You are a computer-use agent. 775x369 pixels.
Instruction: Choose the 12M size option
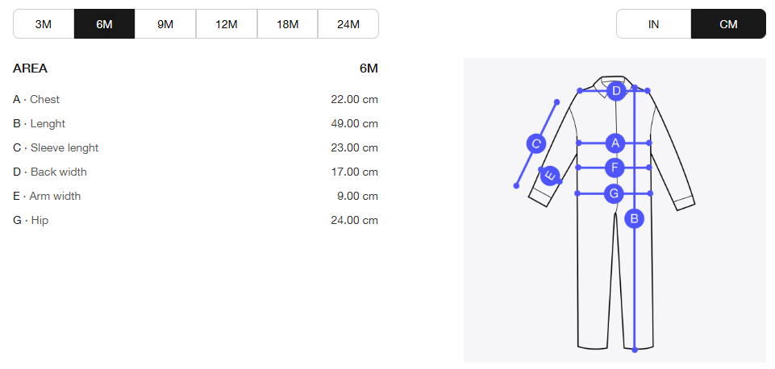[x=227, y=23]
